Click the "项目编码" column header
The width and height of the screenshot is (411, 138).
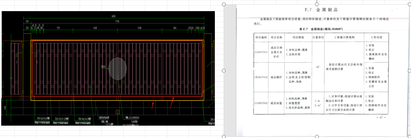tap(261, 37)
